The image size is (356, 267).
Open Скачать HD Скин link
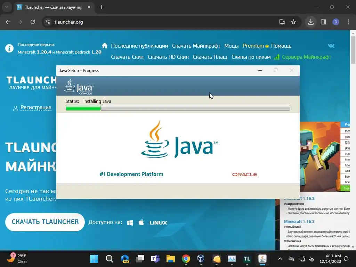[x=168, y=57]
